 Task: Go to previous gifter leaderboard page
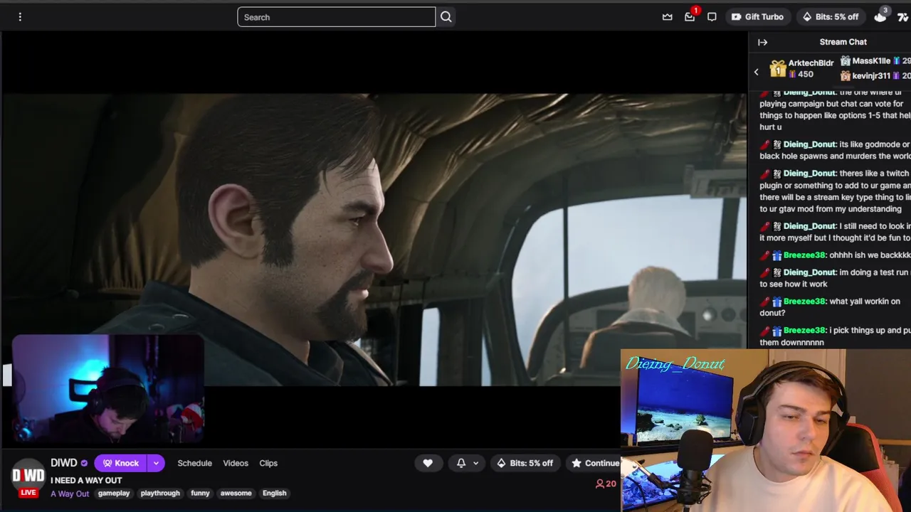757,72
